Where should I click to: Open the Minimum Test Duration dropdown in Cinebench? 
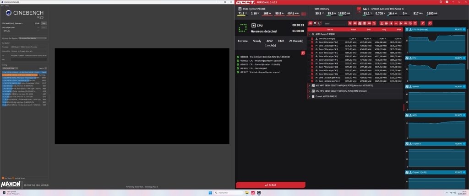coord(33,38)
